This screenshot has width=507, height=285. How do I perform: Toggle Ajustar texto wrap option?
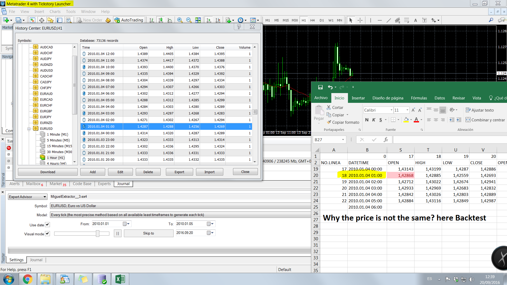pos(480,110)
